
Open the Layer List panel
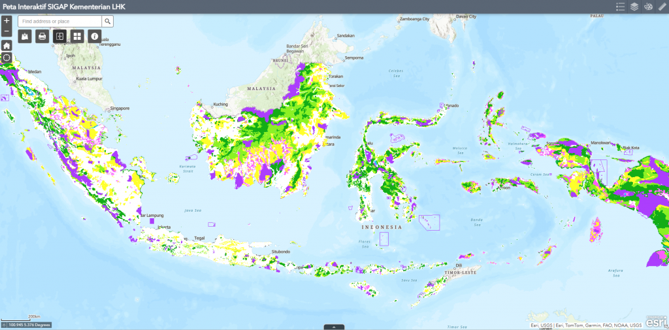634,7
